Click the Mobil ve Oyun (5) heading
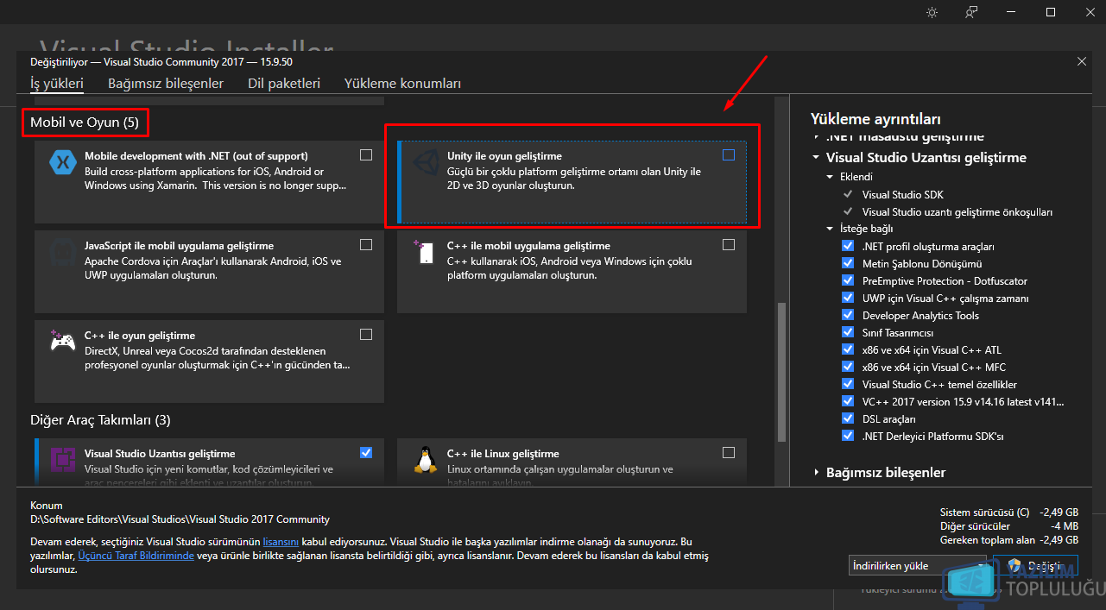 (x=85, y=123)
